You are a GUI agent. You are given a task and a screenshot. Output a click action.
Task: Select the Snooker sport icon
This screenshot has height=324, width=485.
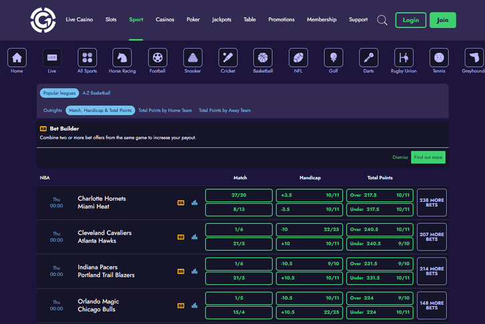click(192, 58)
